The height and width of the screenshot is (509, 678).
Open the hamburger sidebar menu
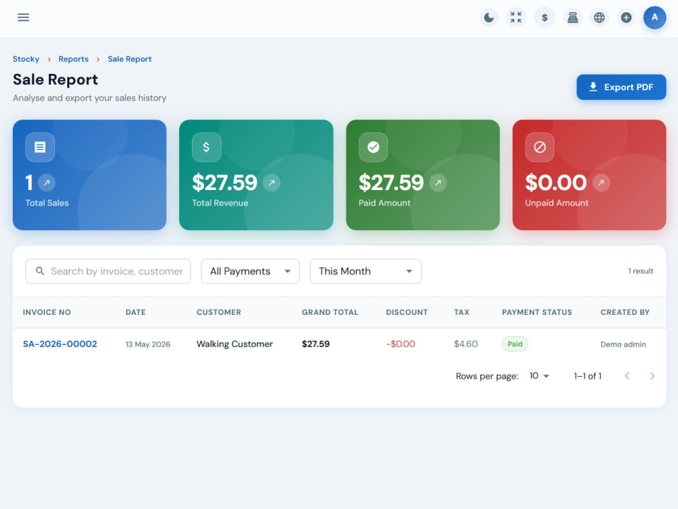23,18
